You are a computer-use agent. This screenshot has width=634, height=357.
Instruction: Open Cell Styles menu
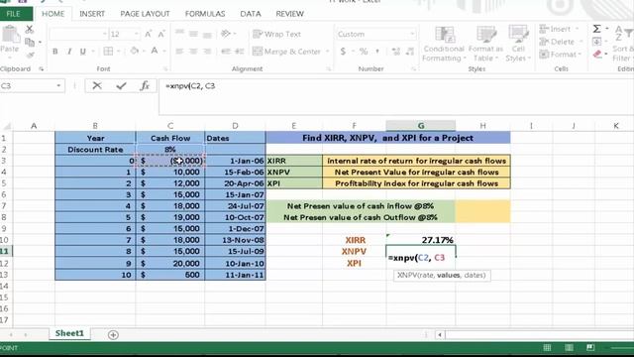tap(518, 44)
